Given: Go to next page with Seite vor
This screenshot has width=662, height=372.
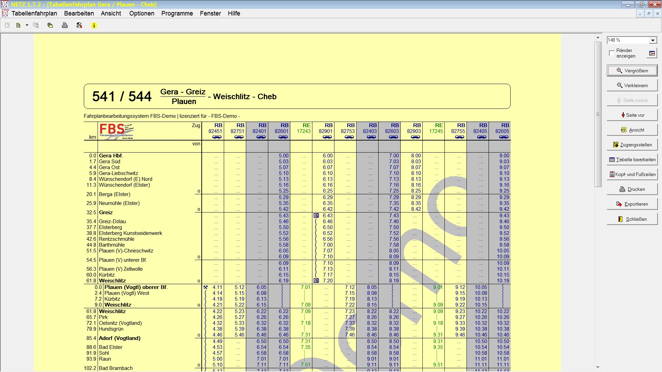Looking at the screenshot, I should coord(632,115).
